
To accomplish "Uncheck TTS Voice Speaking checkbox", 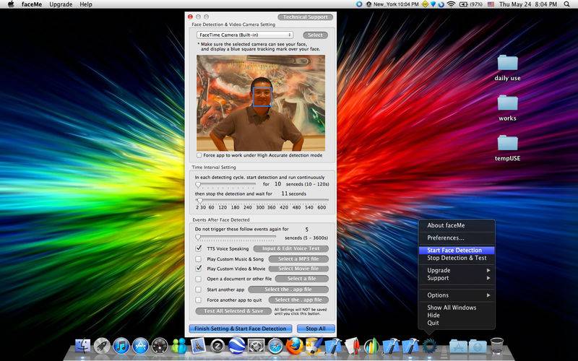I will coord(199,248).
